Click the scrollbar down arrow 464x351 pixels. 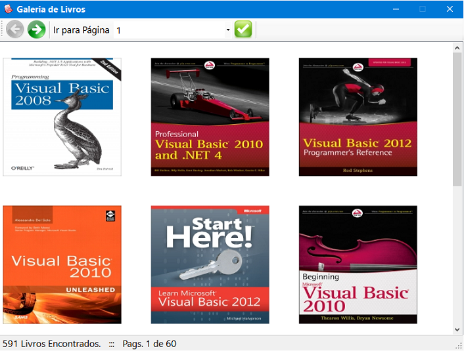(x=457, y=330)
